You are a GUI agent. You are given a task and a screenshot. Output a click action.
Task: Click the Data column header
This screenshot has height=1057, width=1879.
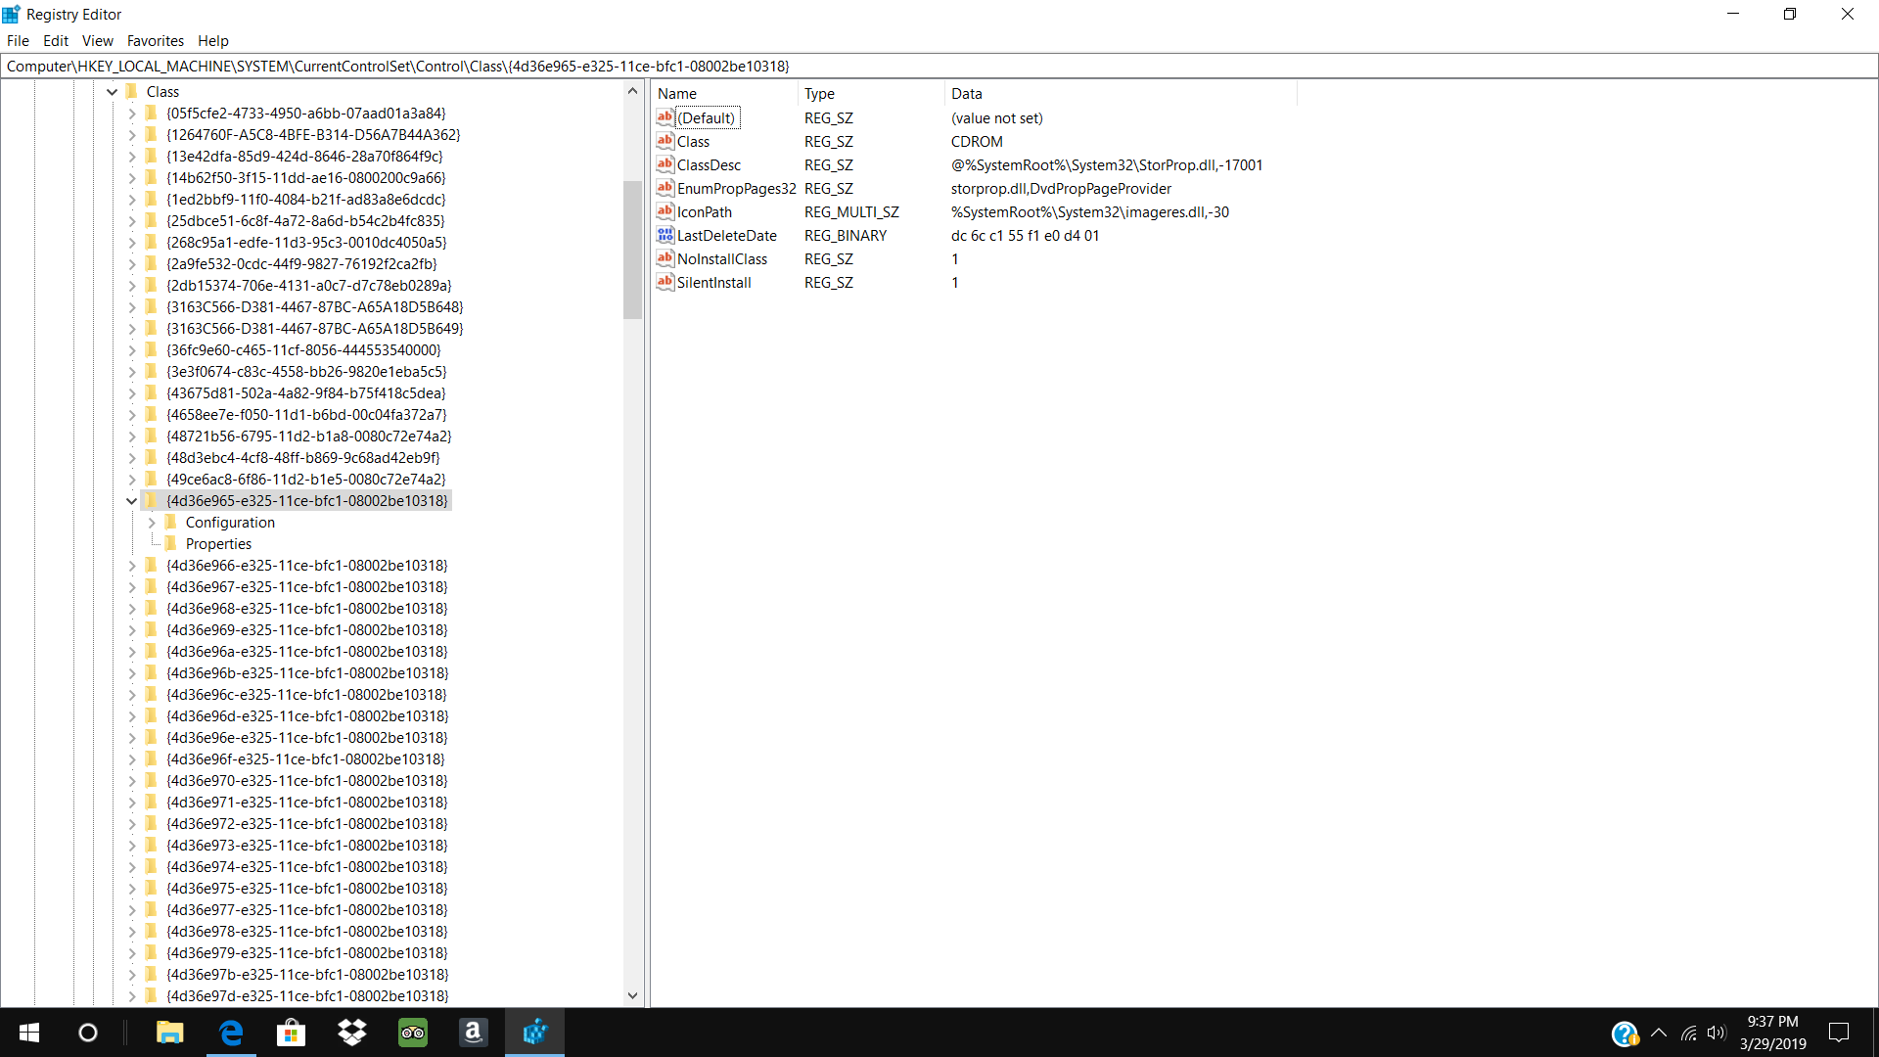point(967,94)
